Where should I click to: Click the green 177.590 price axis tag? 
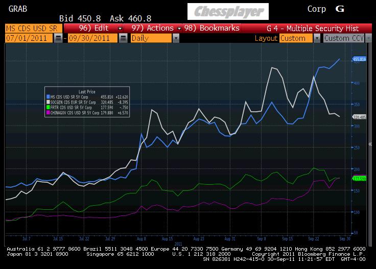click(x=360, y=178)
